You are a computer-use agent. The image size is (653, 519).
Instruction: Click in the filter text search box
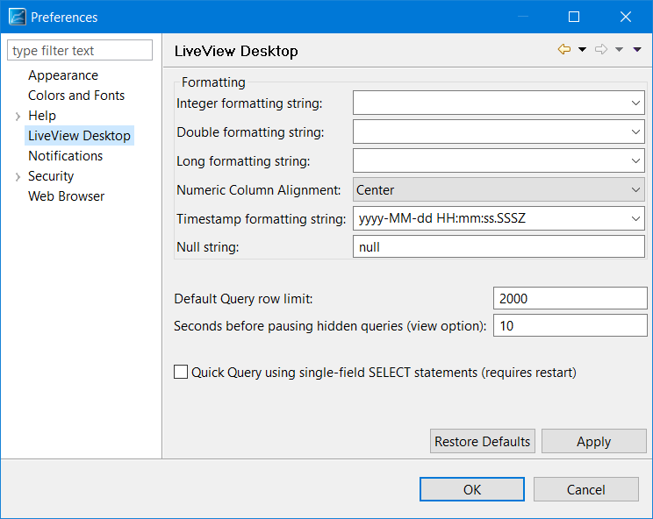point(80,51)
